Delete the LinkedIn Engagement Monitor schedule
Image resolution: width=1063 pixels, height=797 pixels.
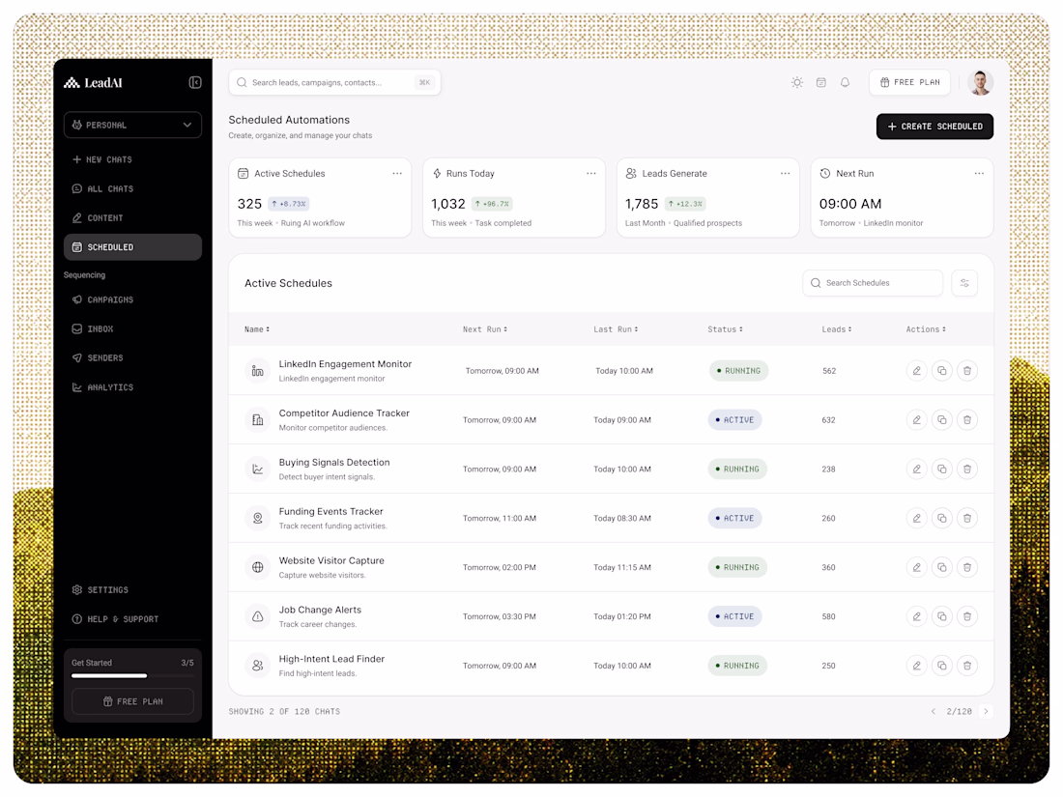[967, 371]
